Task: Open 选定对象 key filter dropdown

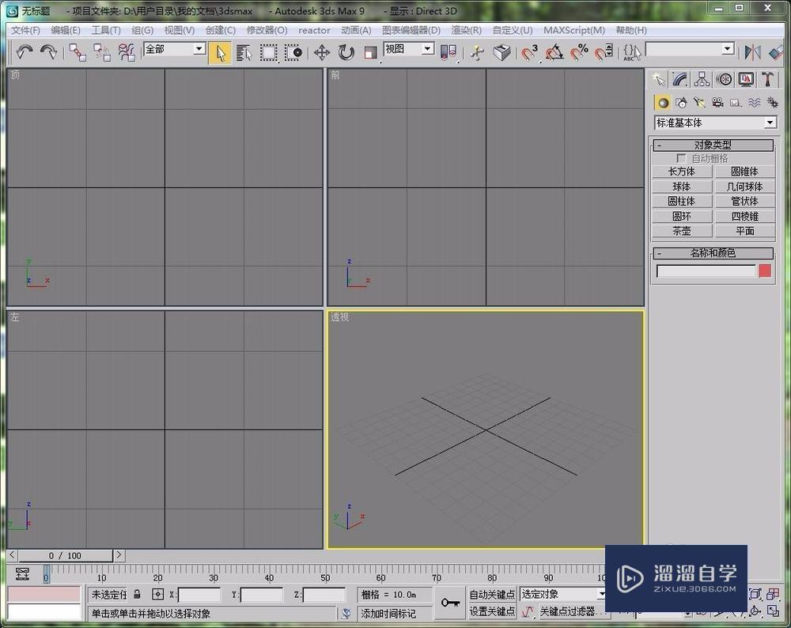Action: tap(563, 594)
